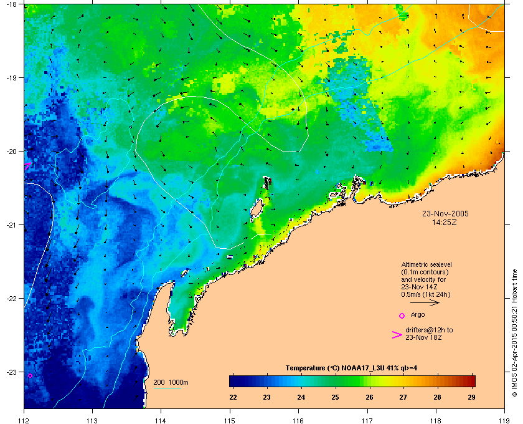This screenshot has width=523, height=424.
Task: Click the '25' value on the temperature scale
Action: [335, 397]
